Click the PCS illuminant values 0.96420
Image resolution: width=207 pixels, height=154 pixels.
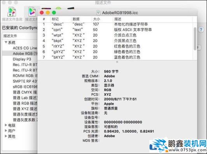(x=129, y=131)
